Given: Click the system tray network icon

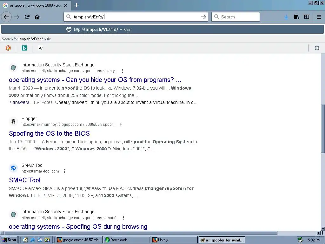Looking at the screenshot, I should (x=301, y=240).
